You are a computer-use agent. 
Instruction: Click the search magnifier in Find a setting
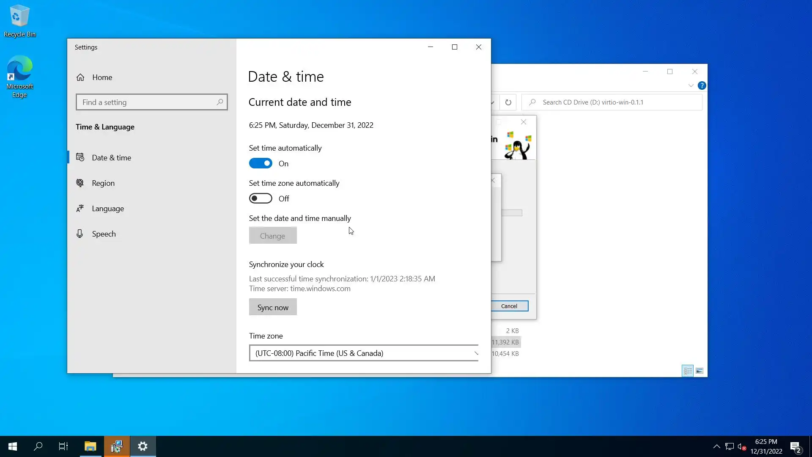tap(220, 102)
